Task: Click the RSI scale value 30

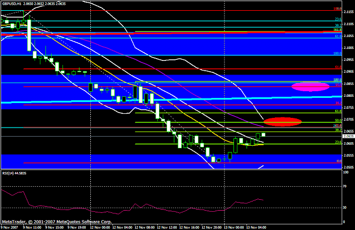Action: pos(345,208)
